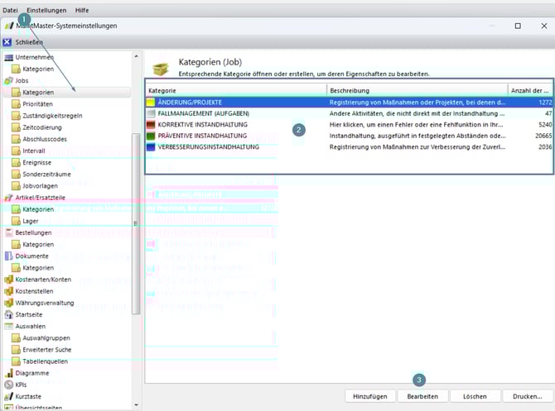Open the Datei menu
The width and height of the screenshot is (555, 411).
10,8
